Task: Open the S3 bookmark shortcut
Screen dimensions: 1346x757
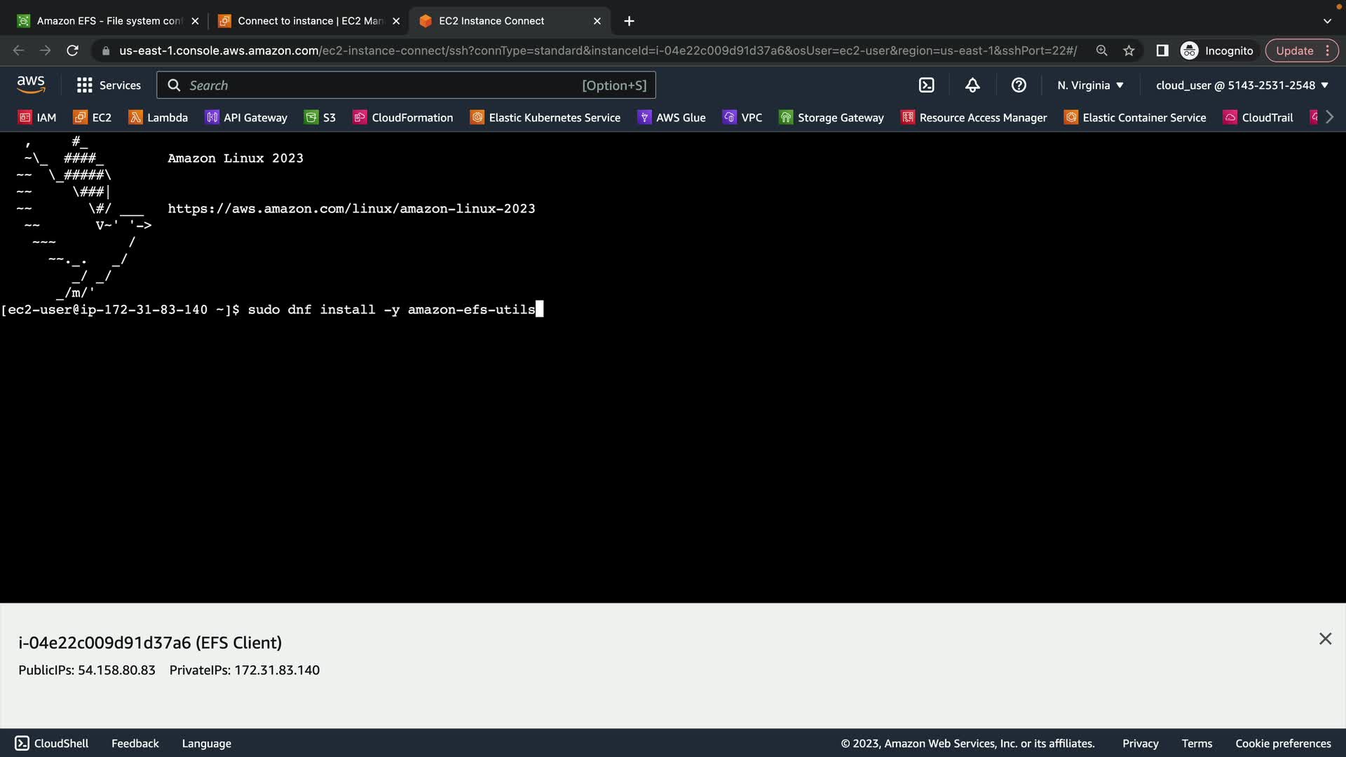Action: pos(320,118)
